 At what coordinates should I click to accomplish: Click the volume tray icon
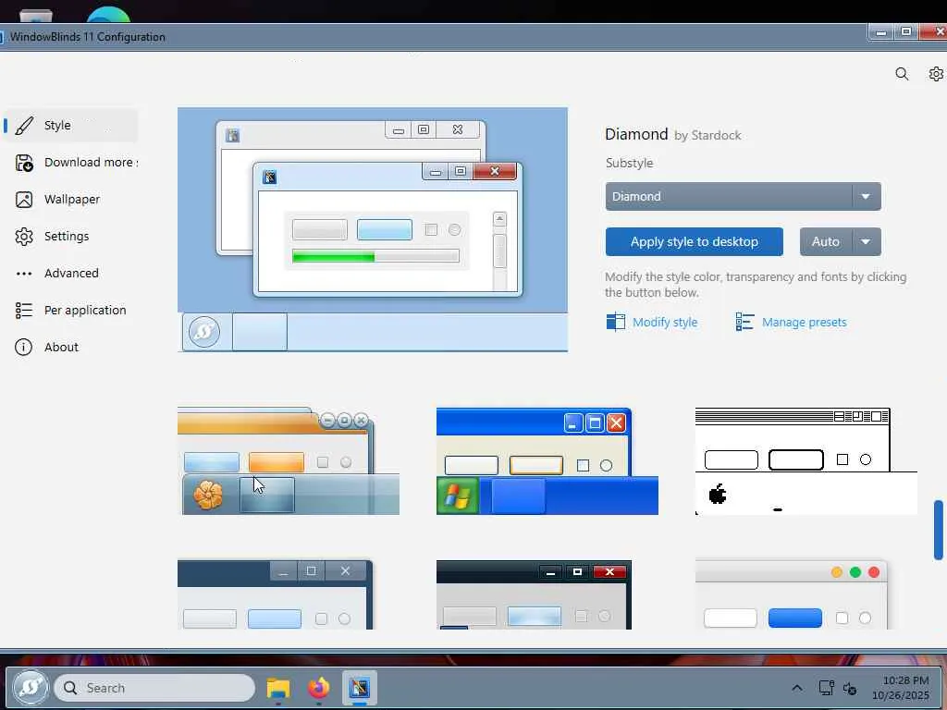coord(851,688)
